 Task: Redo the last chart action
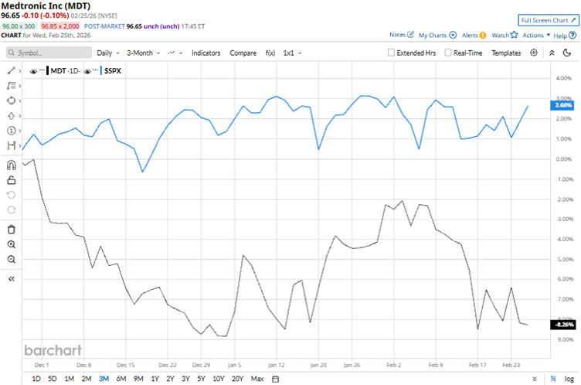[x=12, y=210]
